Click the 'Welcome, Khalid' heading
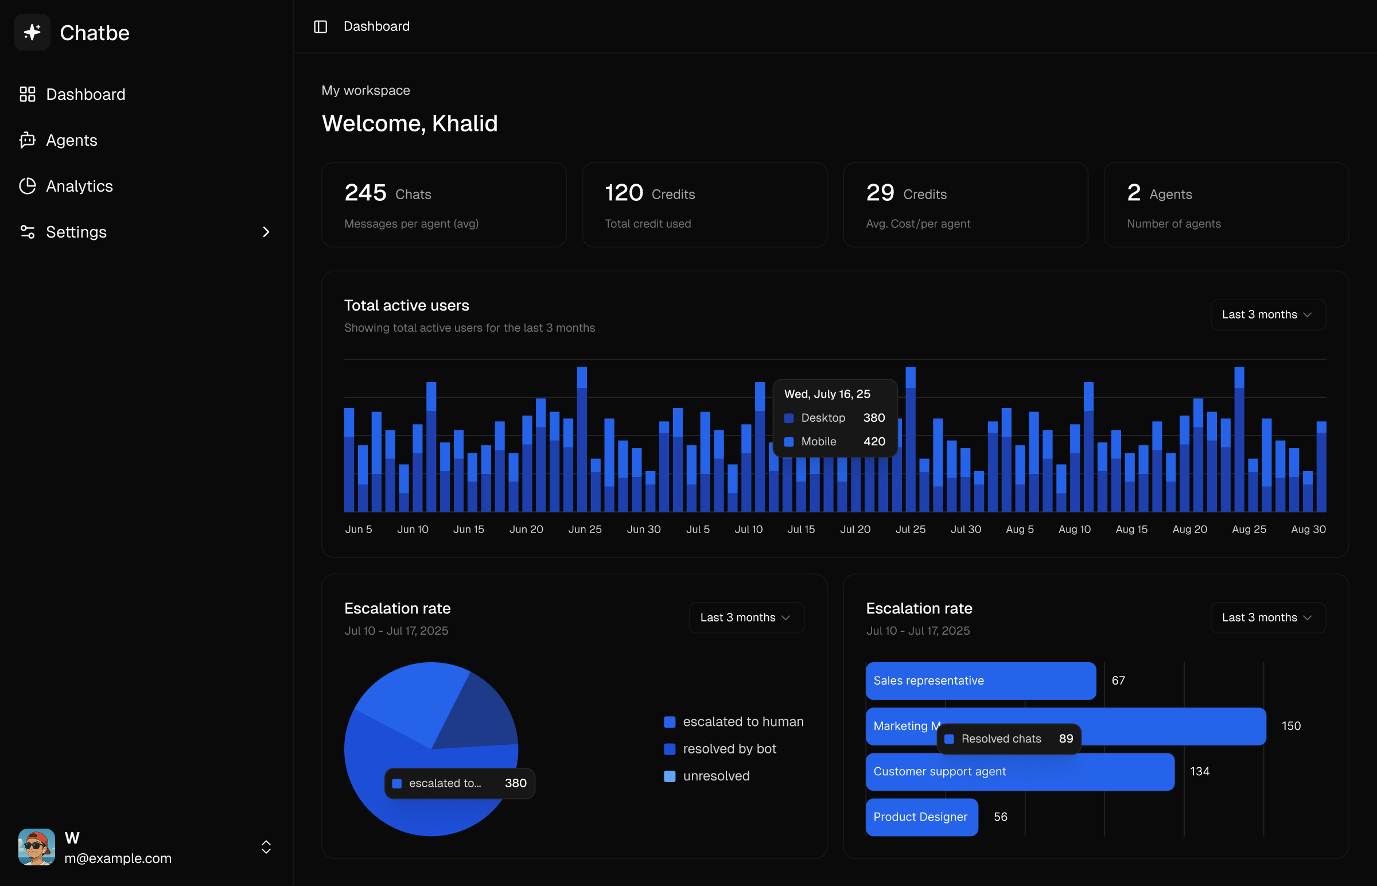The width and height of the screenshot is (1377, 886). (410, 123)
